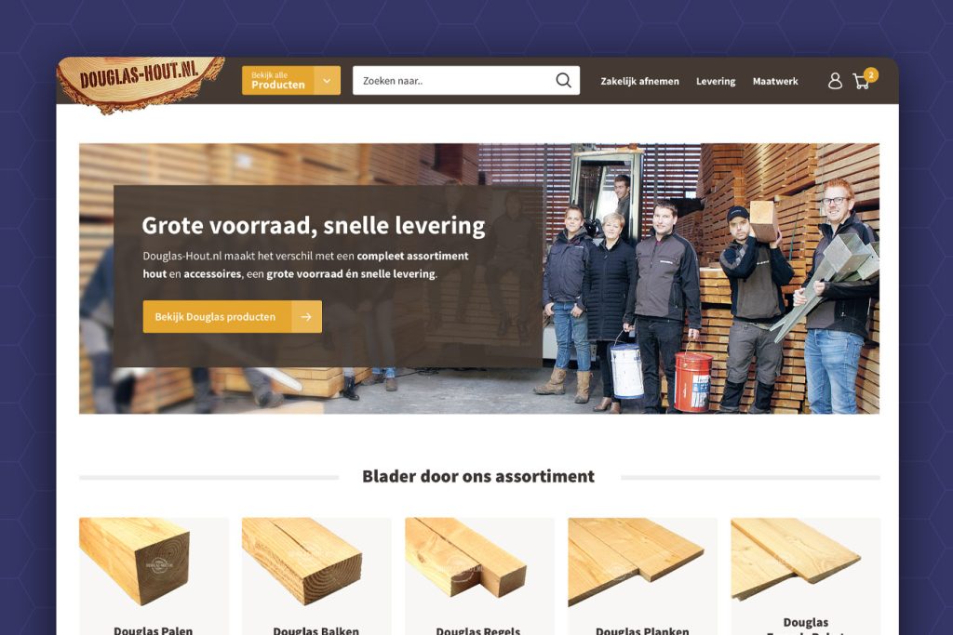
Task: Focus the Zoeken naar search field
Action: [x=453, y=80]
